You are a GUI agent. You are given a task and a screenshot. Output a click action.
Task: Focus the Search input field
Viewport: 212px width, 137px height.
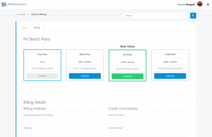(157, 16)
